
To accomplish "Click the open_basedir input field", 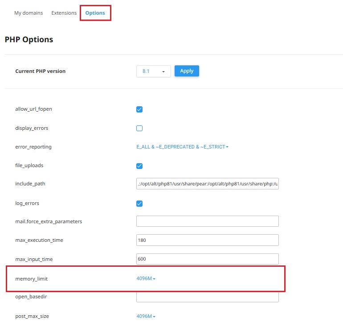I will pos(208,297).
